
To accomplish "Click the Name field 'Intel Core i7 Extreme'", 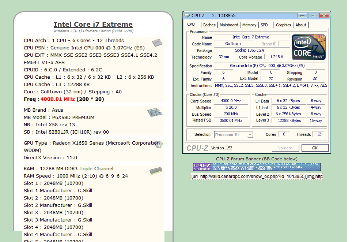I will point(252,37).
